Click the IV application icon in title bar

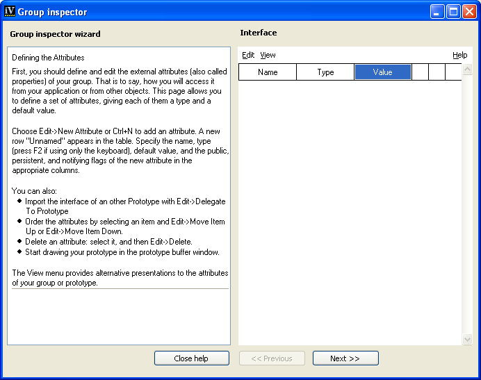(x=10, y=11)
